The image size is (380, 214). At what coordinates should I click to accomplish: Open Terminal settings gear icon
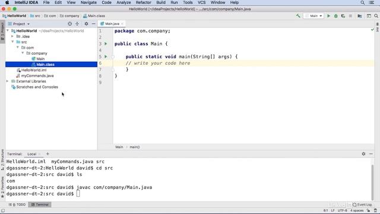[x=363, y=154]
